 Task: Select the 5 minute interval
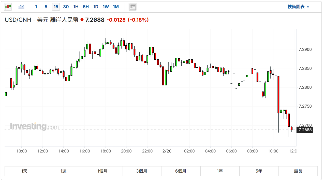click(x=46, y=7)
